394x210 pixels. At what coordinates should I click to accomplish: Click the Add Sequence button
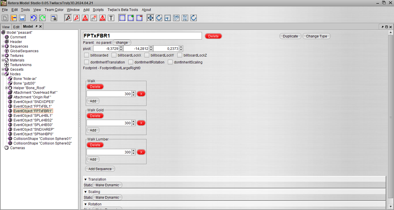click(100, 169)
